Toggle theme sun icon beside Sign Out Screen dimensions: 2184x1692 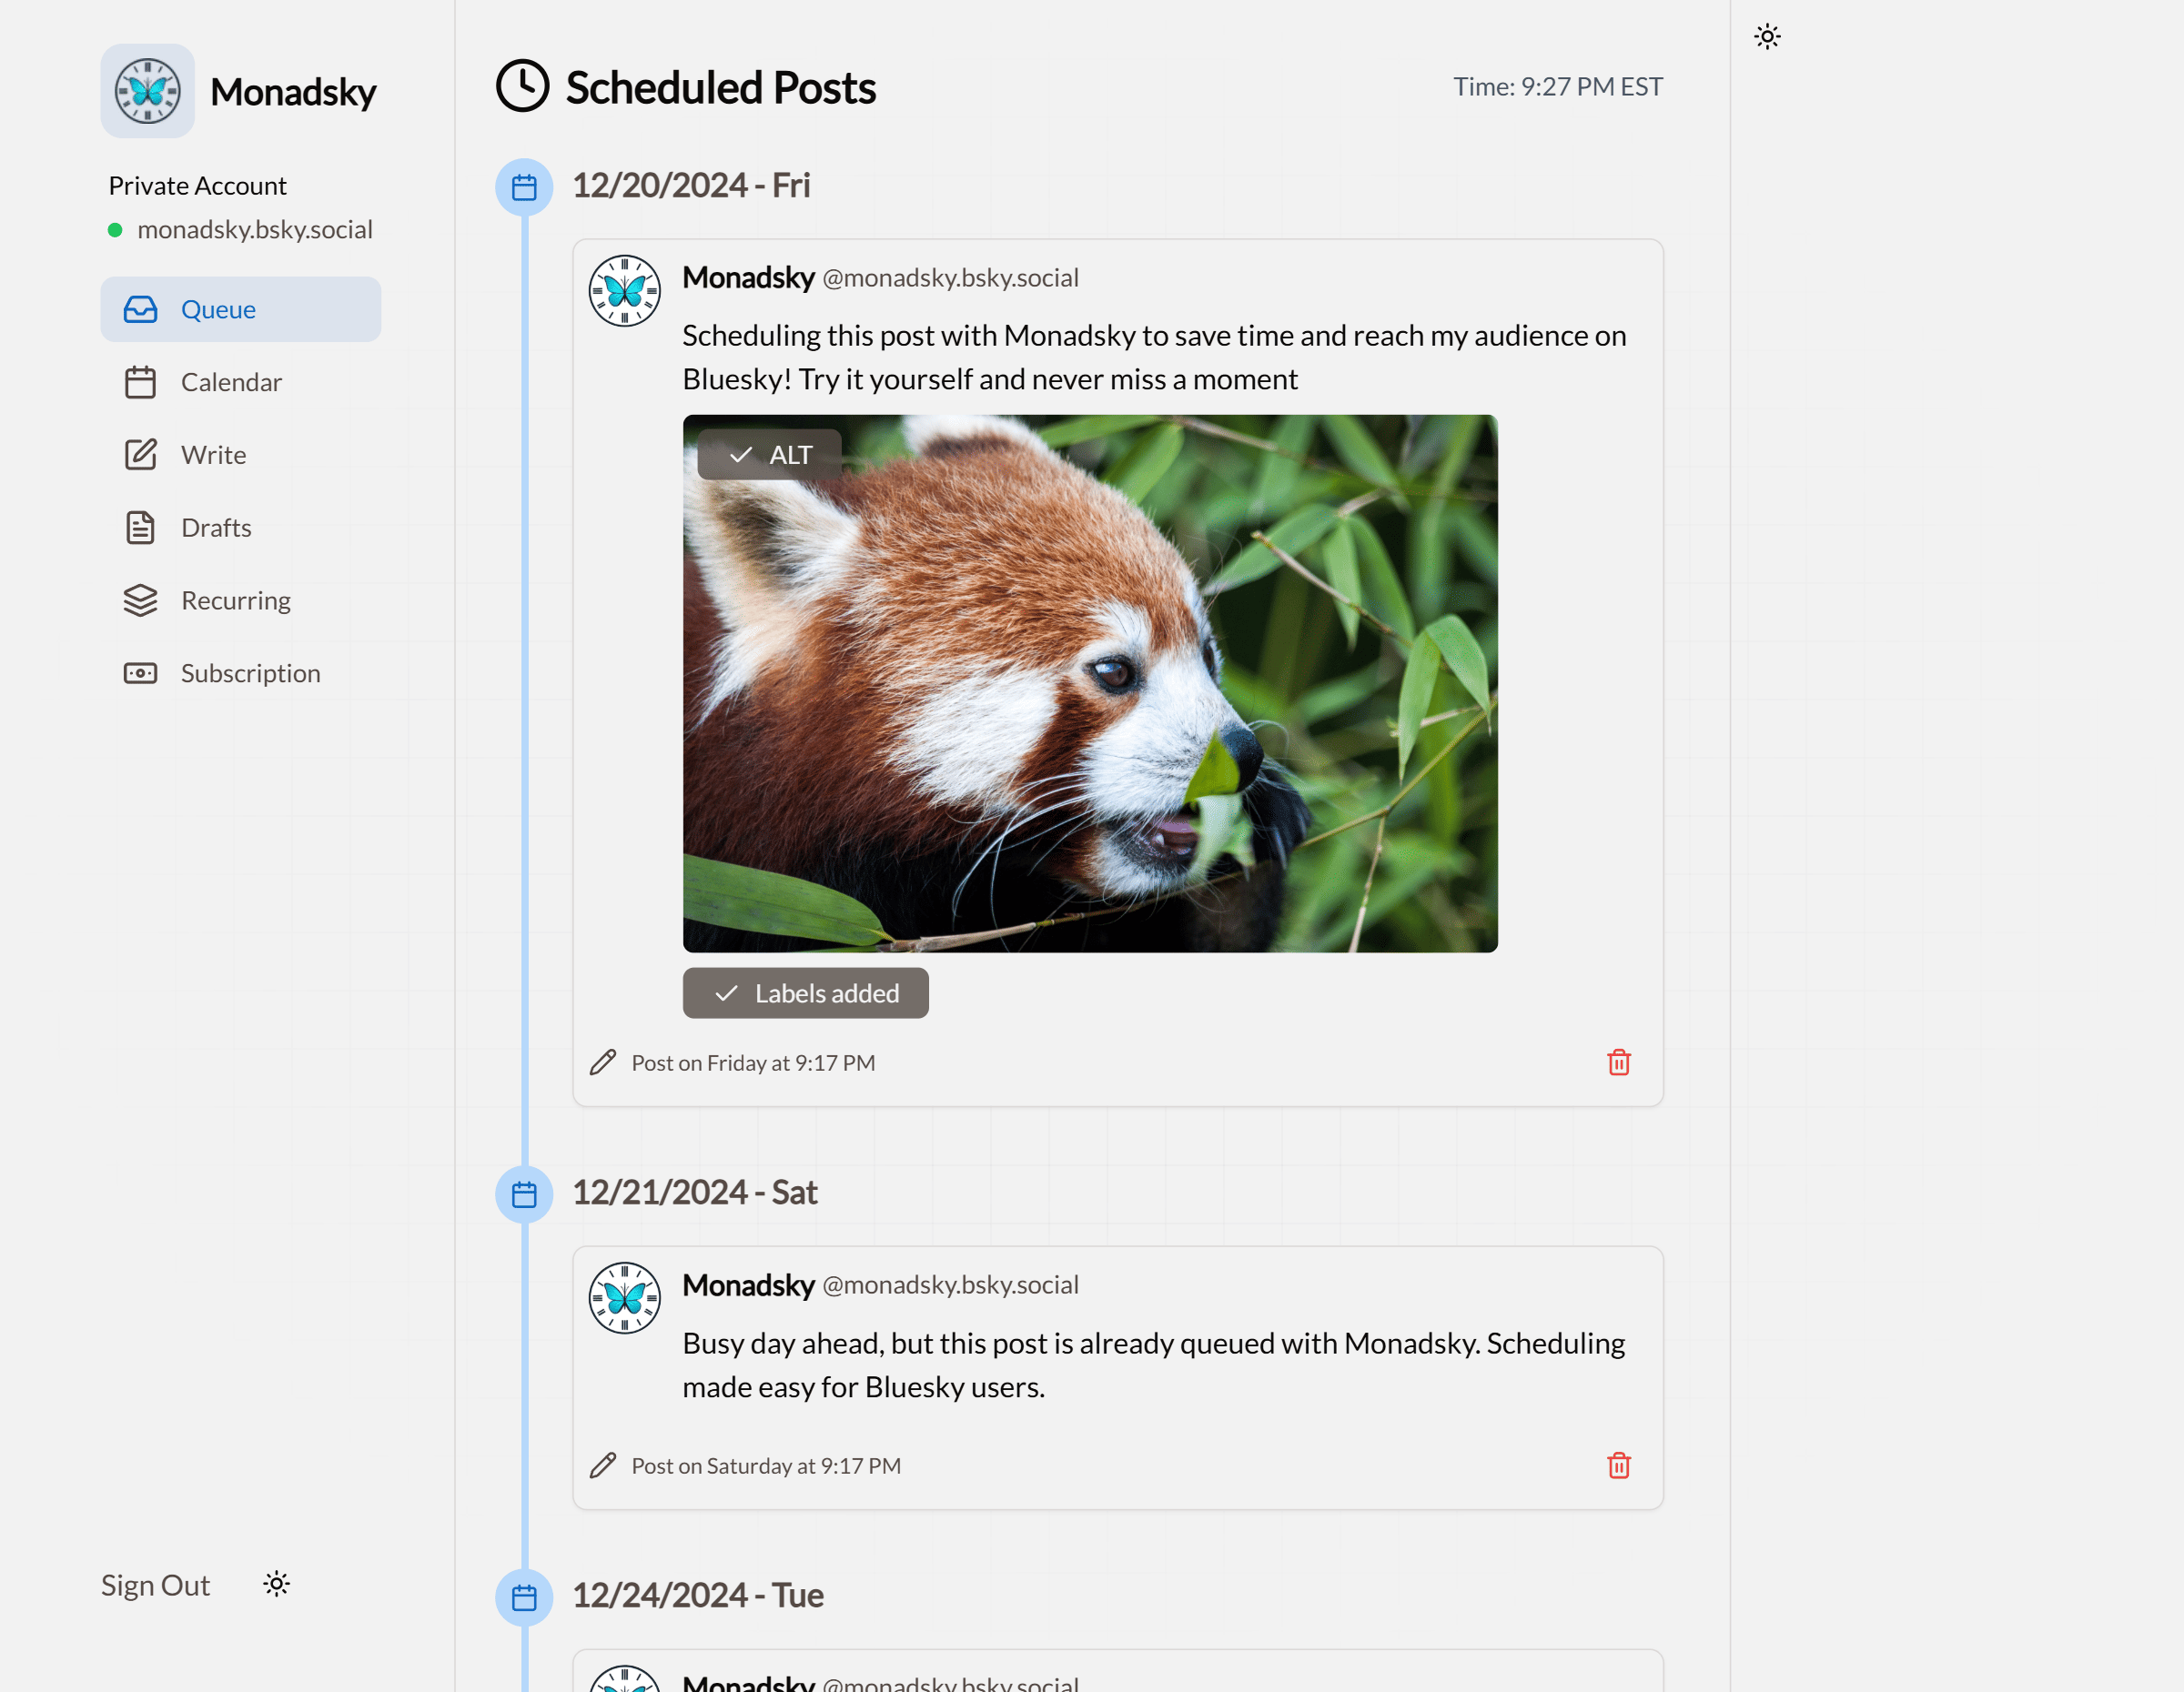(276, 1584)
